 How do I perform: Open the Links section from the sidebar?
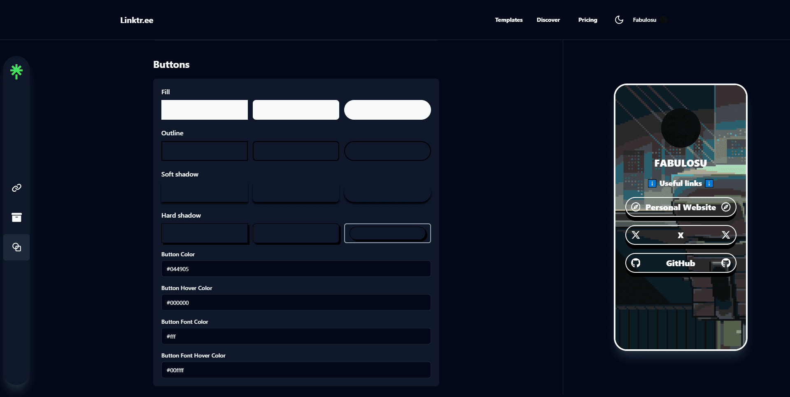tap(16, 188)
